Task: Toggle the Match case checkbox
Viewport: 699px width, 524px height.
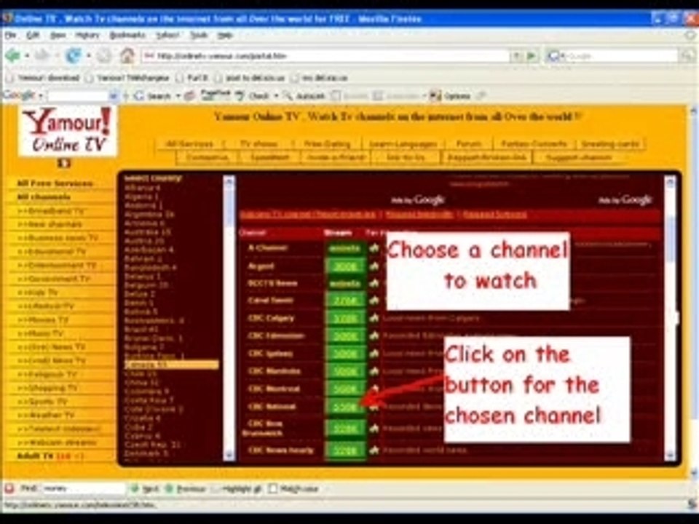Action: point(273,488)
